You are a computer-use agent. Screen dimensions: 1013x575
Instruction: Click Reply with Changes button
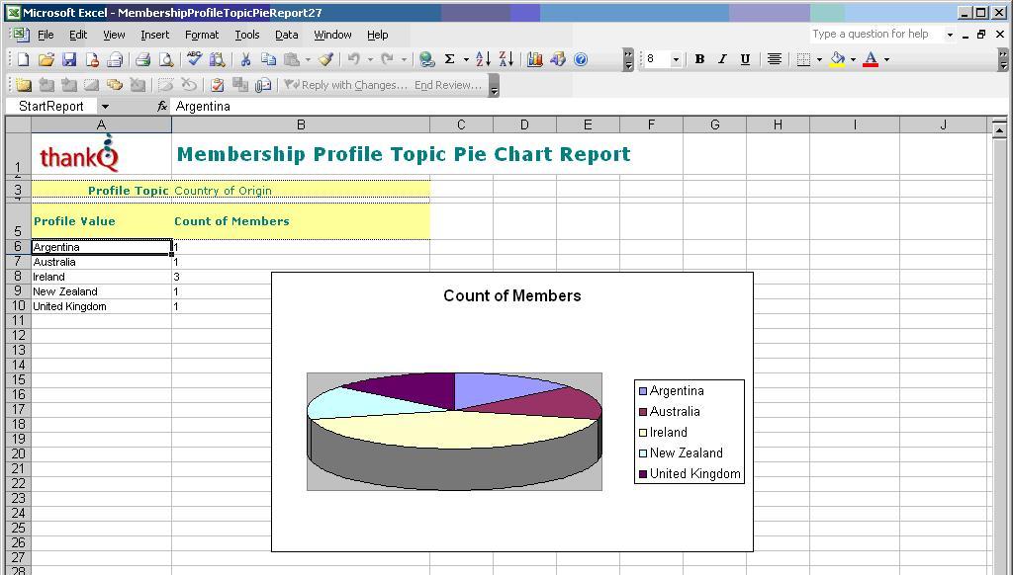[346, 85]
